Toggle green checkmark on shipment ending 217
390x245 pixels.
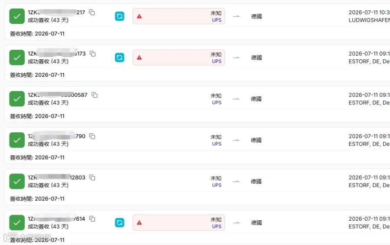pyautogui.click(x=17, y=16)
